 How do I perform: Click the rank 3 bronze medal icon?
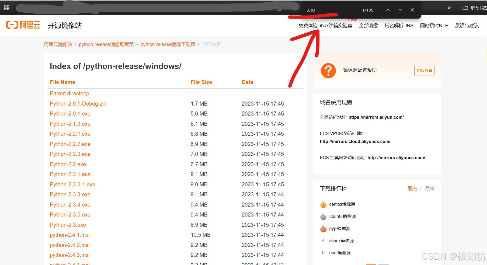[x=323, y=229]
